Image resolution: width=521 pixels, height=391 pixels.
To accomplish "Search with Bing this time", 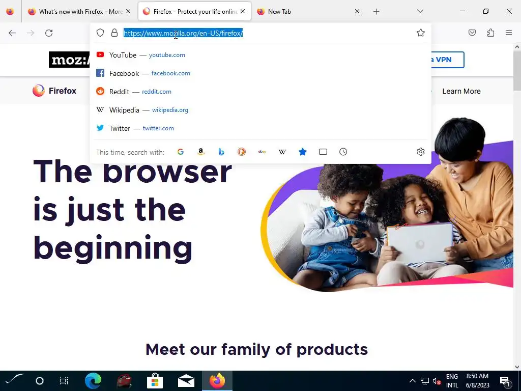I will (x=221, y=152).
